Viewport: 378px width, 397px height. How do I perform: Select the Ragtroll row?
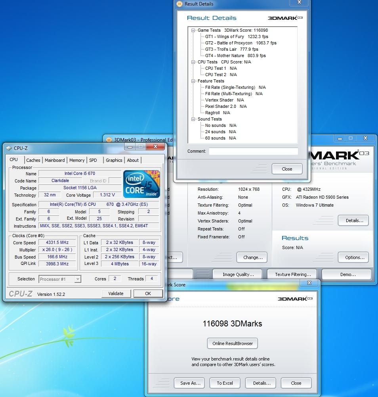pyautogui.click(x=218, y=113)
